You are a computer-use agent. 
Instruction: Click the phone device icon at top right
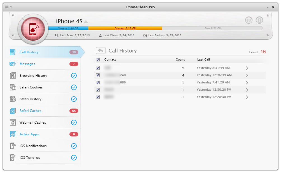[x=259, y=20]
